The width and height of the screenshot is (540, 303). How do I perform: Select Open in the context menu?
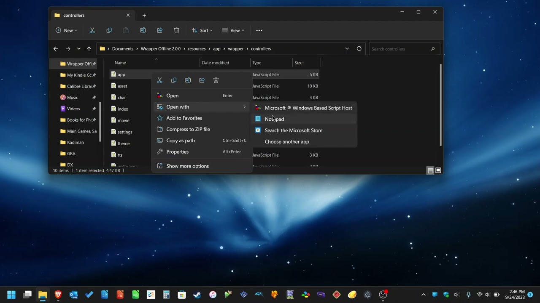click(201, 96)
